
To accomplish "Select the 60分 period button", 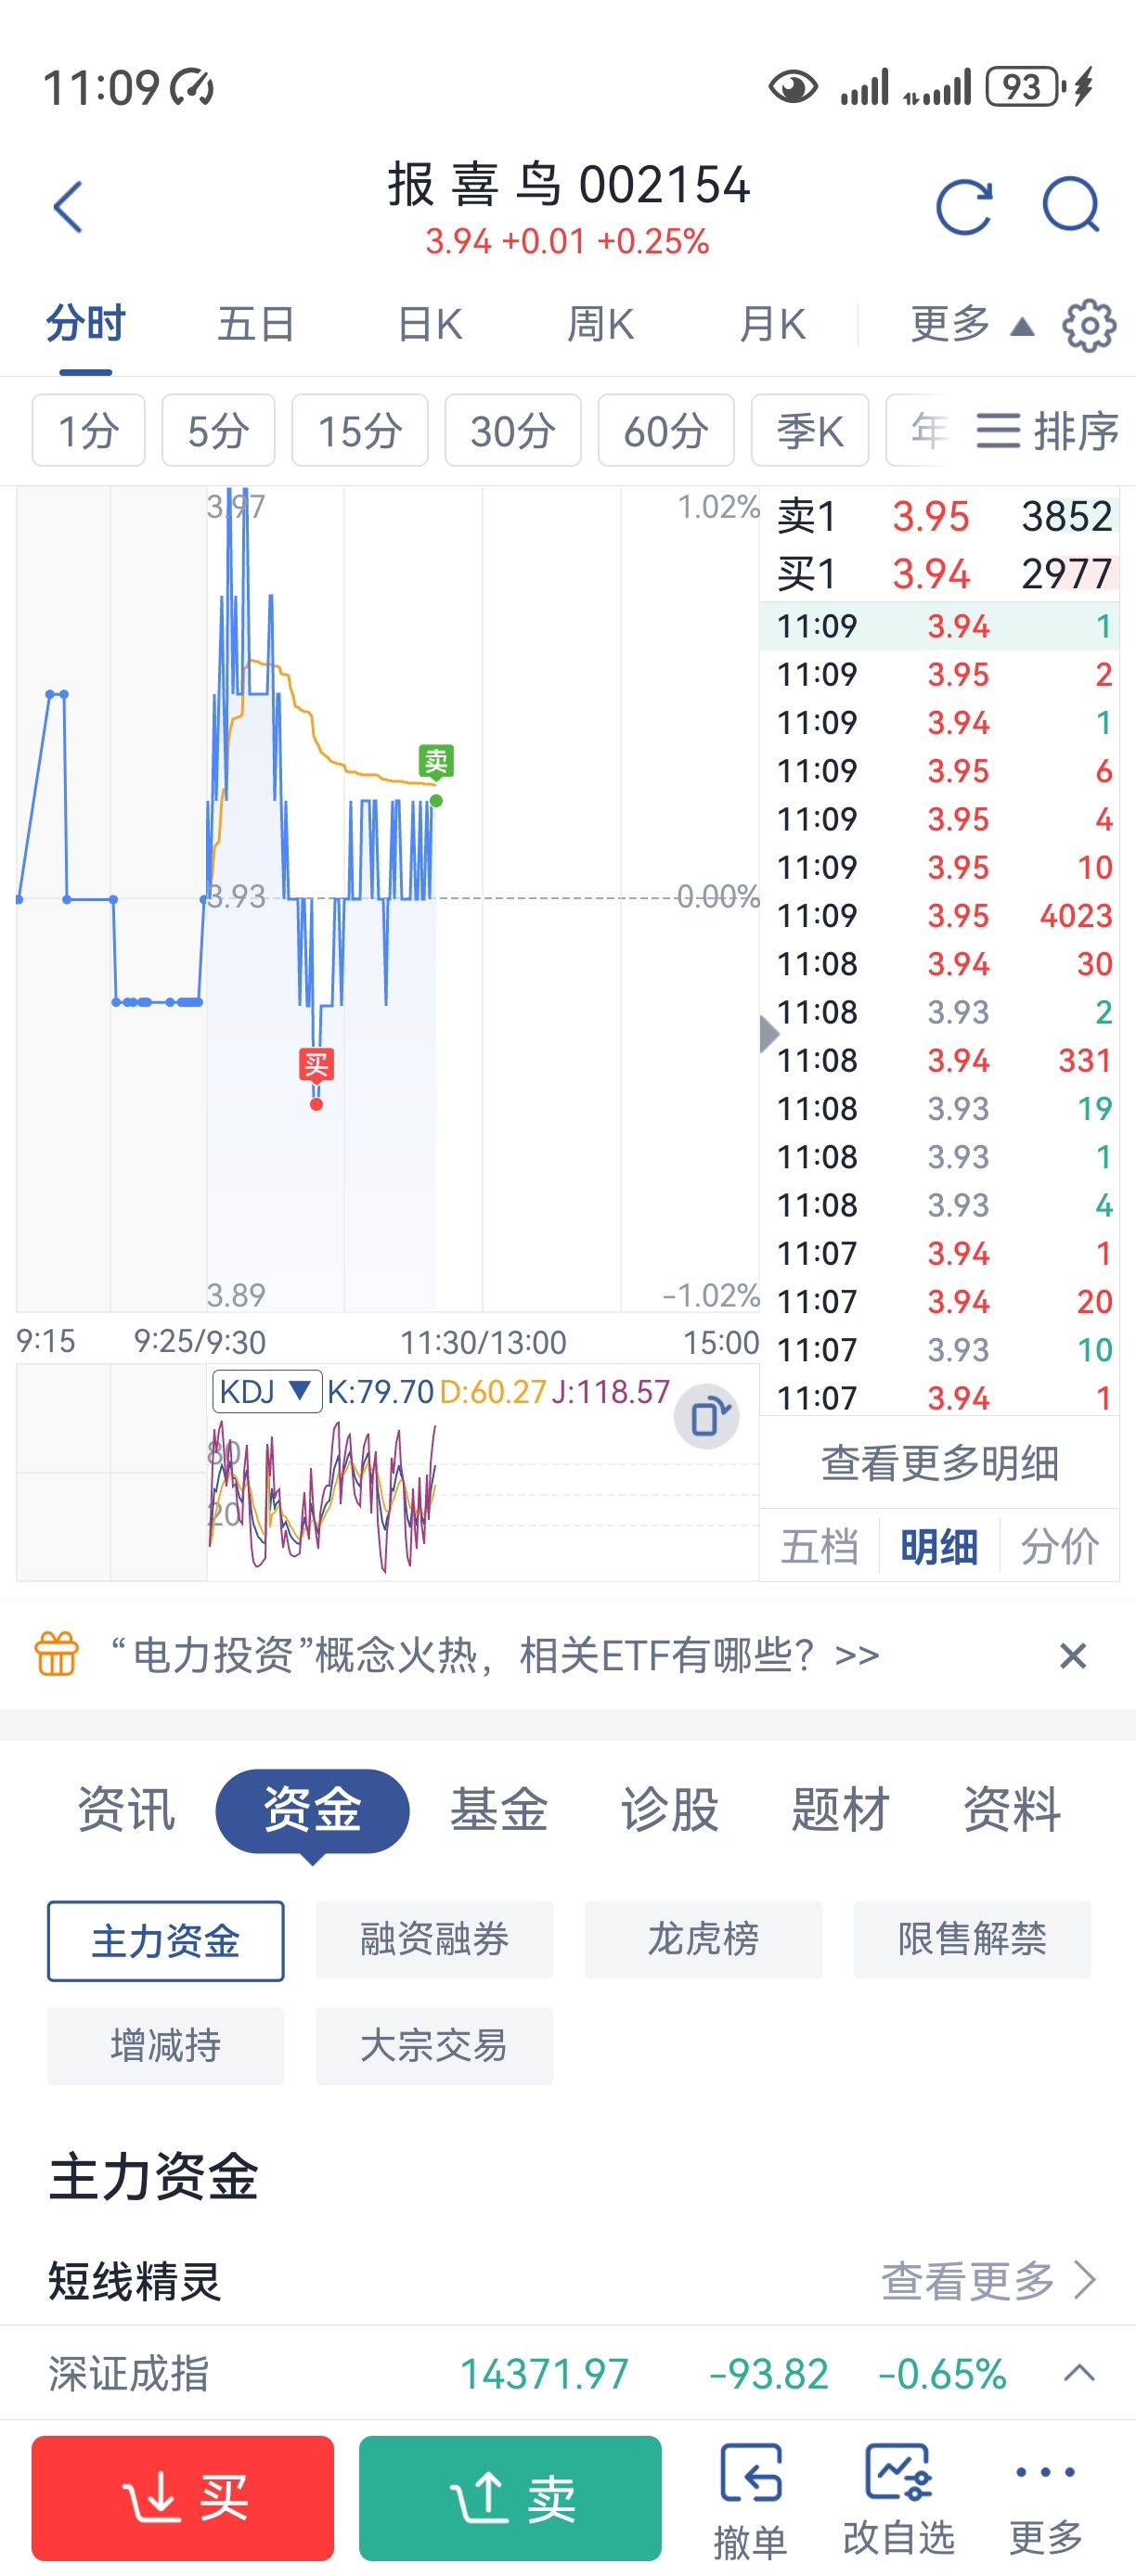I will (666, 430).
